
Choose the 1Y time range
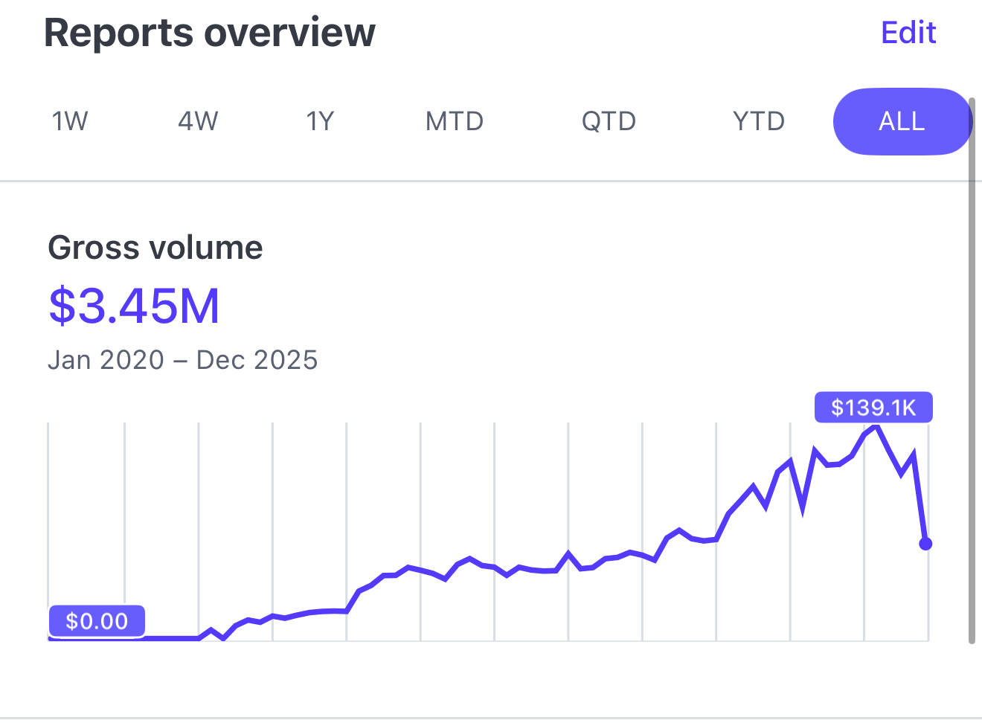321,121
